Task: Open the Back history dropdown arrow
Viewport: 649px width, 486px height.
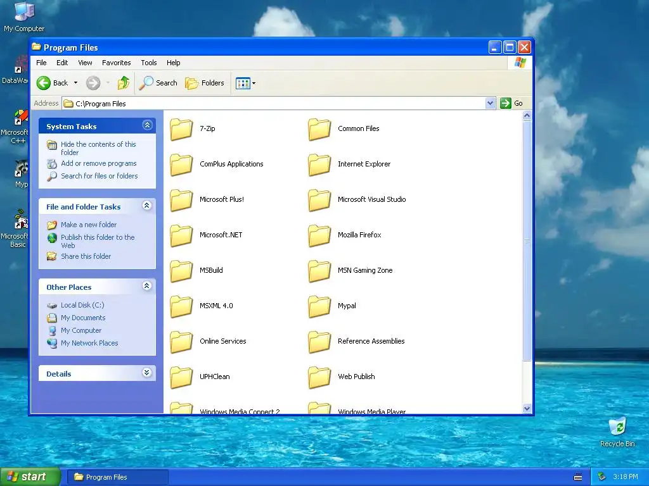Action: pos(76,83)
